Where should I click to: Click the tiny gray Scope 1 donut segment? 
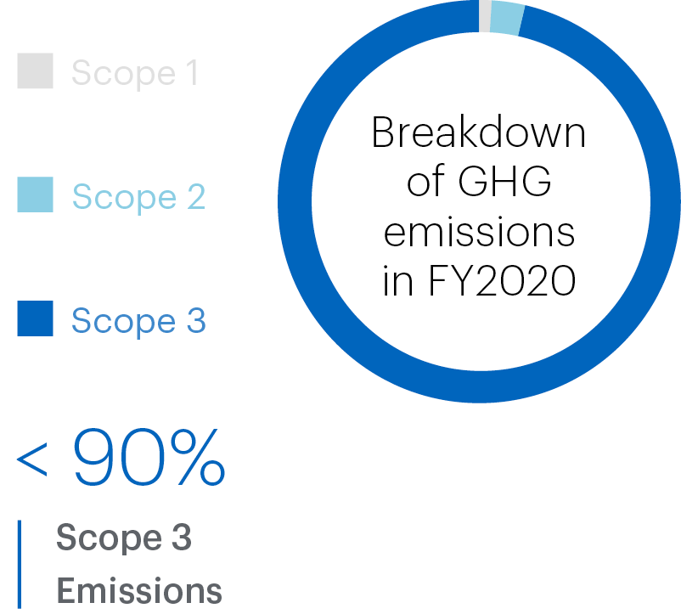(485, 15)
